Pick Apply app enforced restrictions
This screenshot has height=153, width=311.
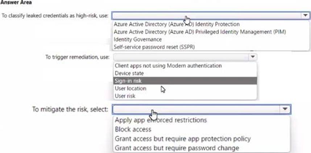[161, 120]
